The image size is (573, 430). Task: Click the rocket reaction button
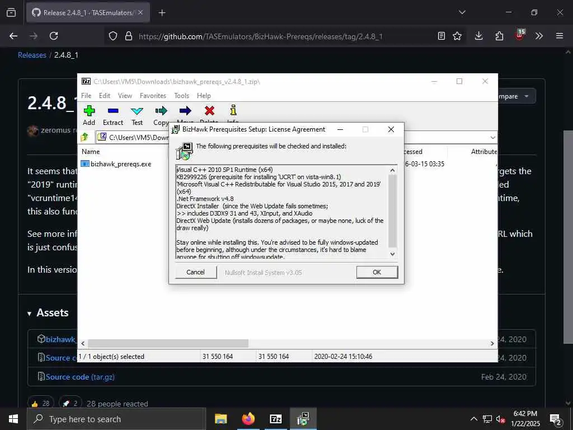click(70, 404)
